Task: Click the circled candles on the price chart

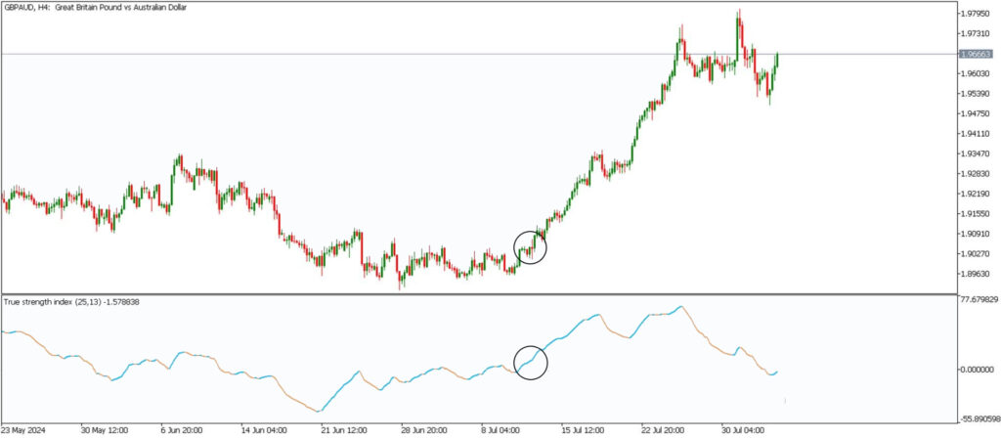Action: [x=529, y=247]
